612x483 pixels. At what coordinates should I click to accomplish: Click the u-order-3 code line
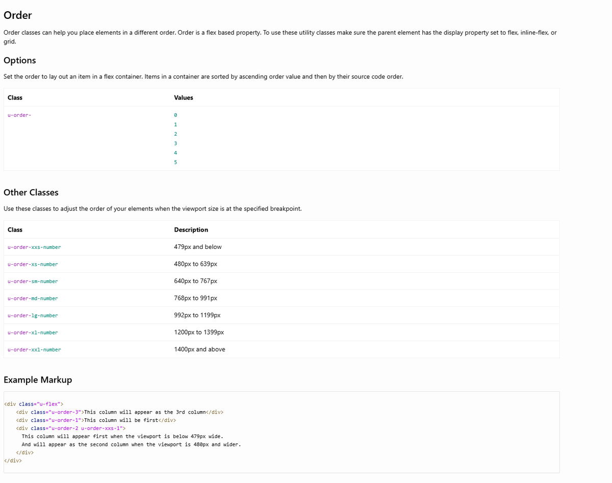coord(120,412)
